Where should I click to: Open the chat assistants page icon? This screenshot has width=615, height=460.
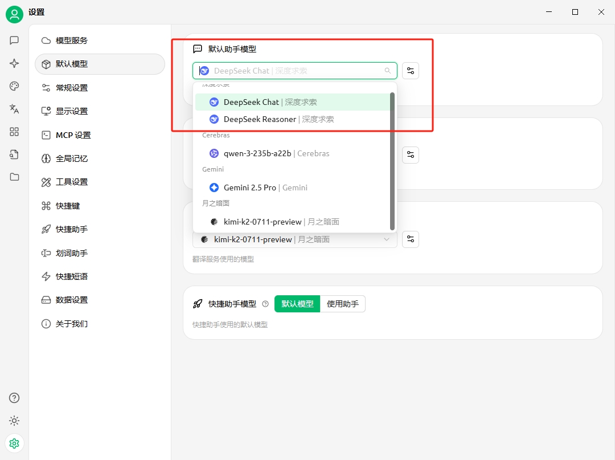(14, 40)
